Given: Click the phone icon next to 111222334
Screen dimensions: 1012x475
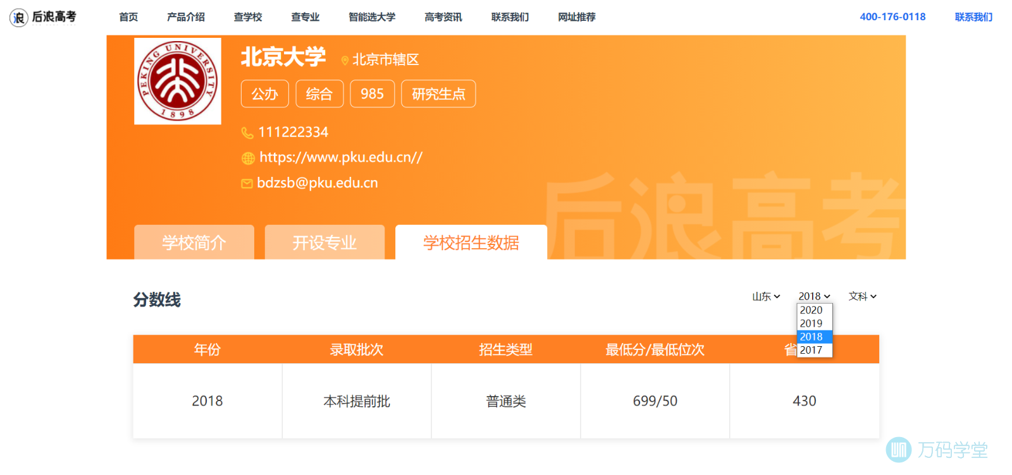Looking at the screenshot, I should [x=247, y=133].
